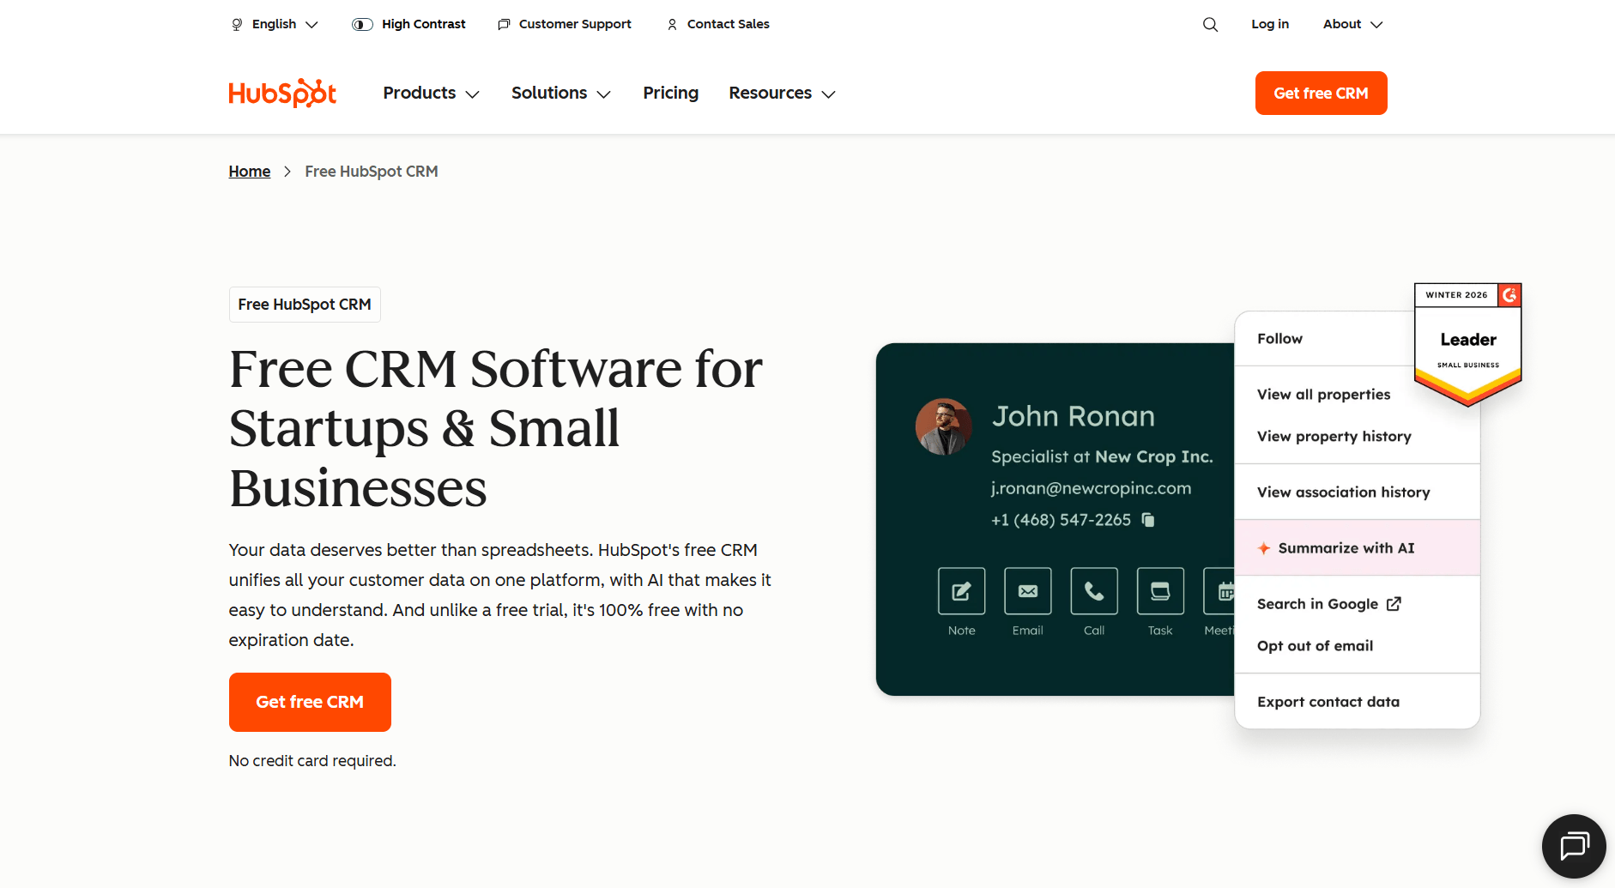Screen dimensions: 1615x888
Task: Click the Log in link
Action: (1269, 24)
